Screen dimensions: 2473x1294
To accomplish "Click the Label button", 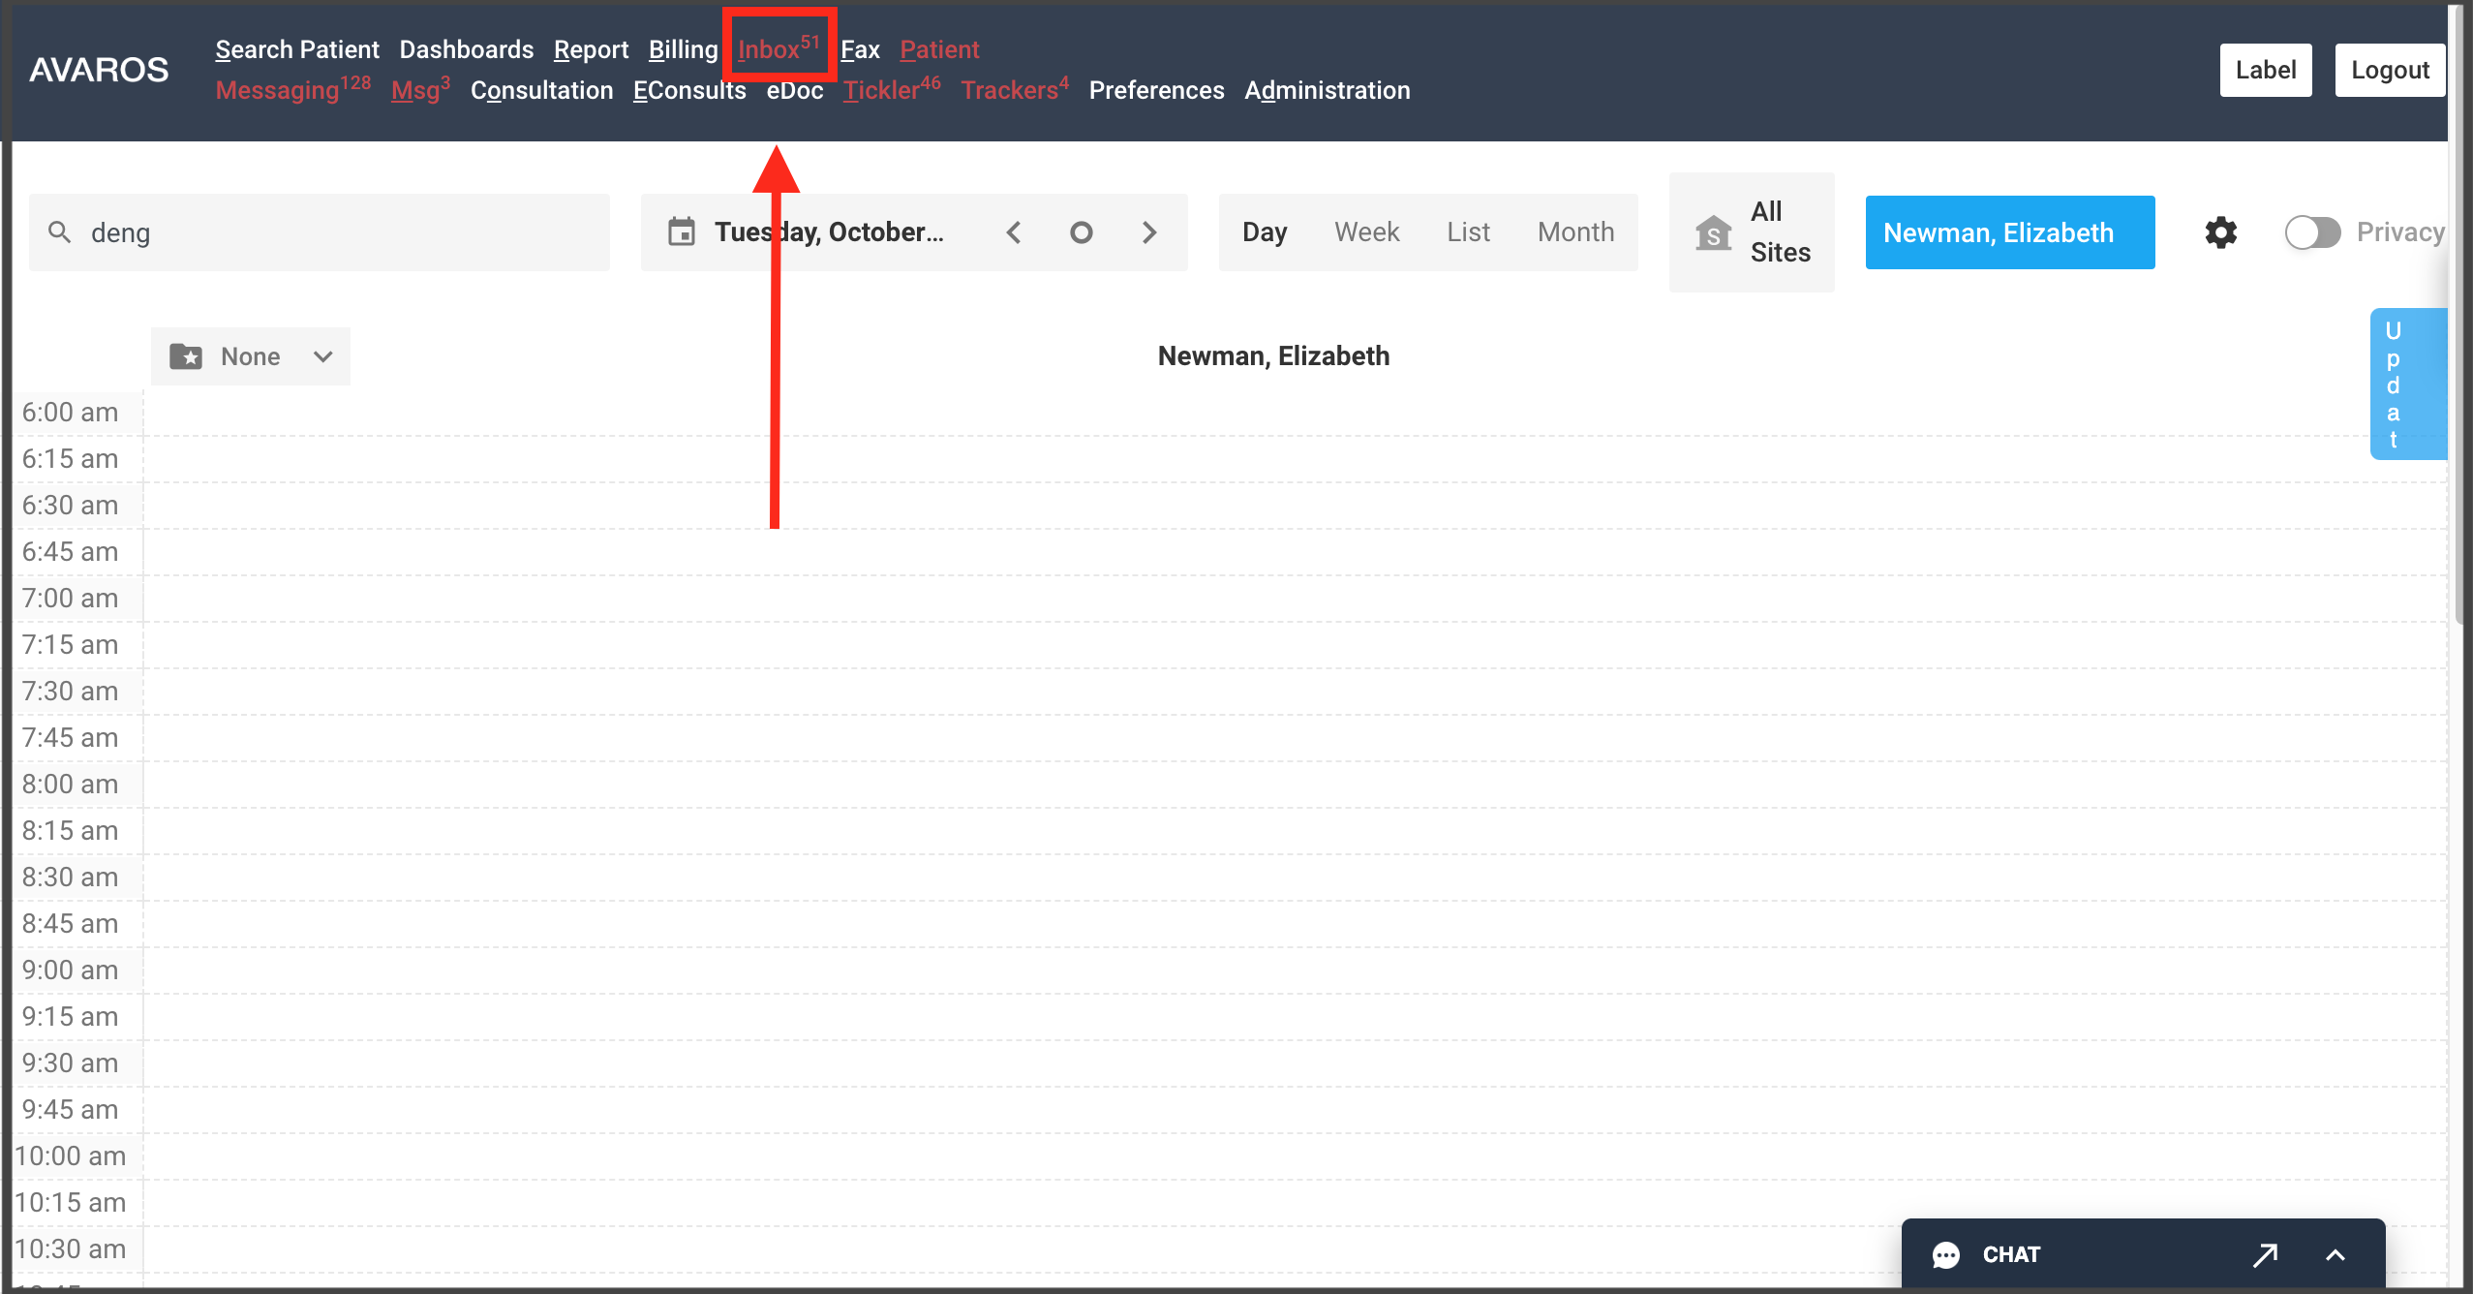I will 2266,70.
